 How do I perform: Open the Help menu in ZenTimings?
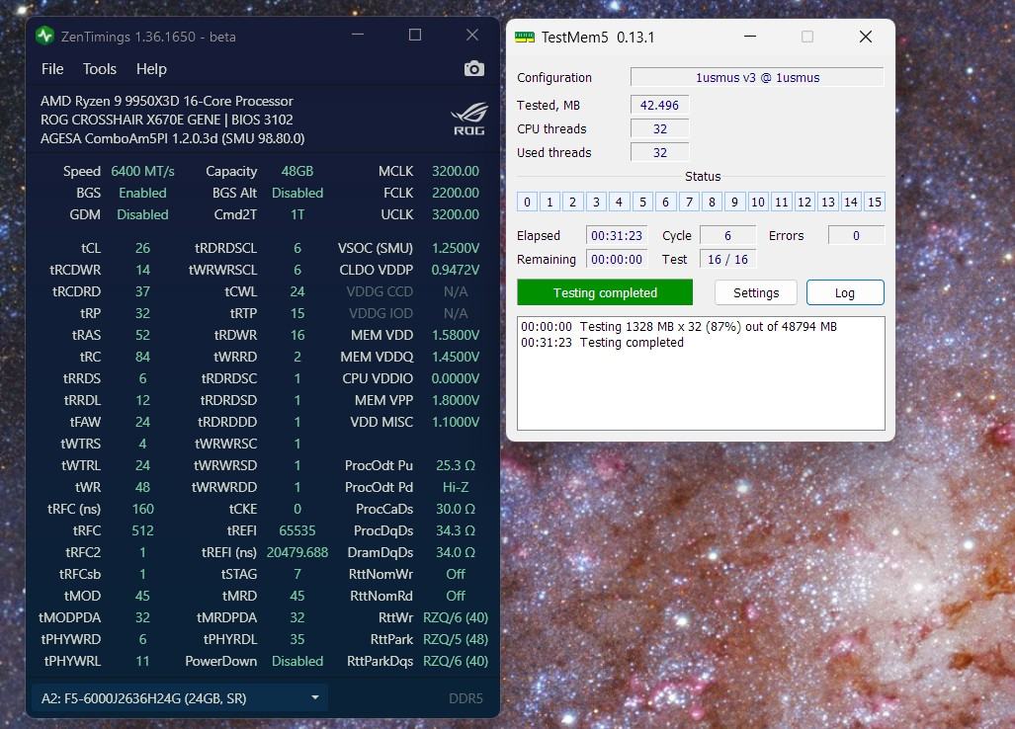151,68
